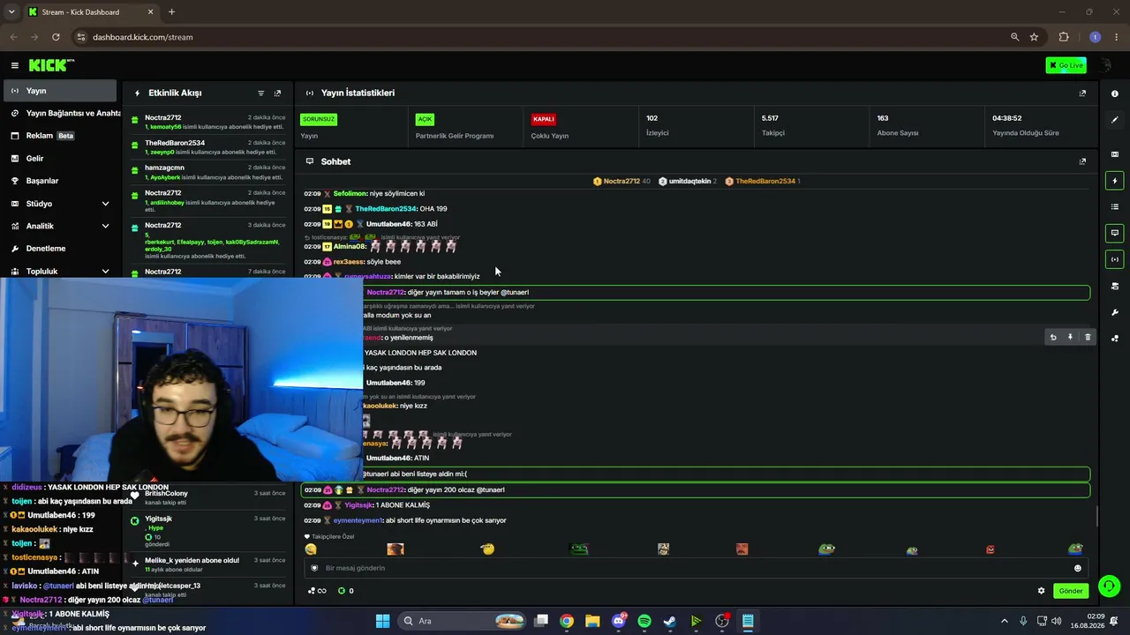Toggle the stream stats broadcast widget in right rail
Screen dimensions: 1130x635
click(1114, 259)
